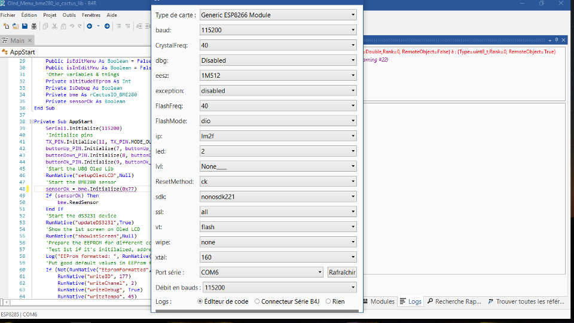Open the Débit en bauds dropdown

[x=280, y=288]
